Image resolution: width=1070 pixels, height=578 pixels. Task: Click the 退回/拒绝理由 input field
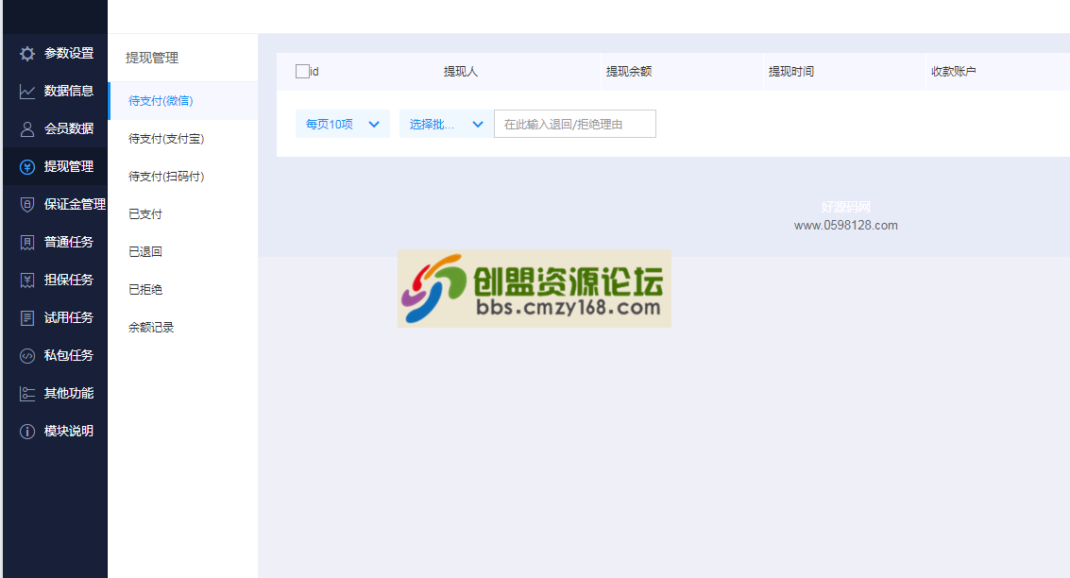pos(574,125)
